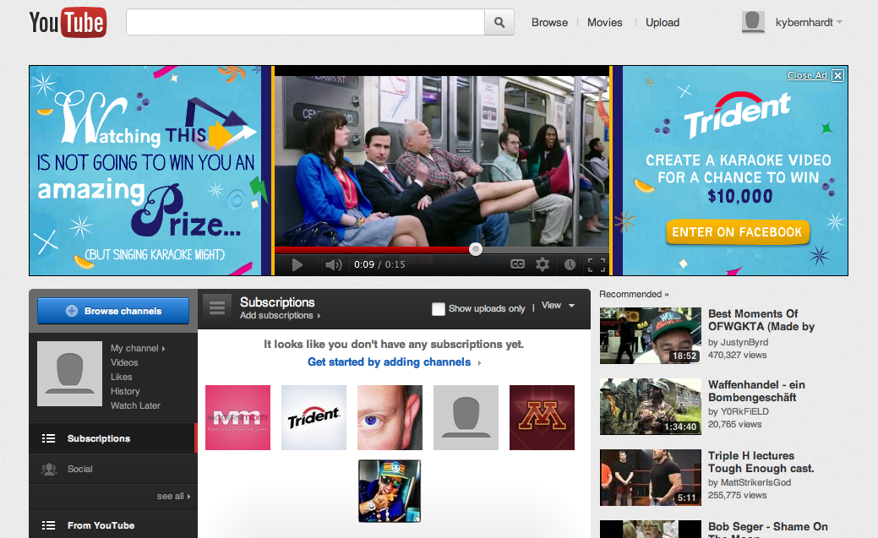878x538 pixels.
Task: Click the Close Ad link
Action: [807, 75]
